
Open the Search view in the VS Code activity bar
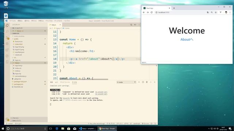(x=7, y=32)
